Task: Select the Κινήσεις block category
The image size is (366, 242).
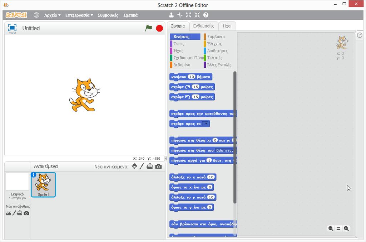Action: pyautogui.click(x=185, y=37)
